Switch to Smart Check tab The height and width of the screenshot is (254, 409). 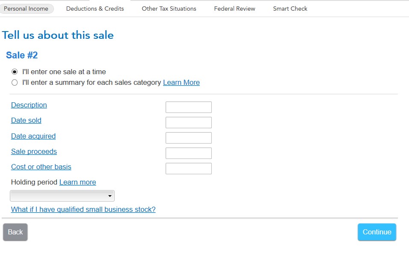[x=290, y=9]
